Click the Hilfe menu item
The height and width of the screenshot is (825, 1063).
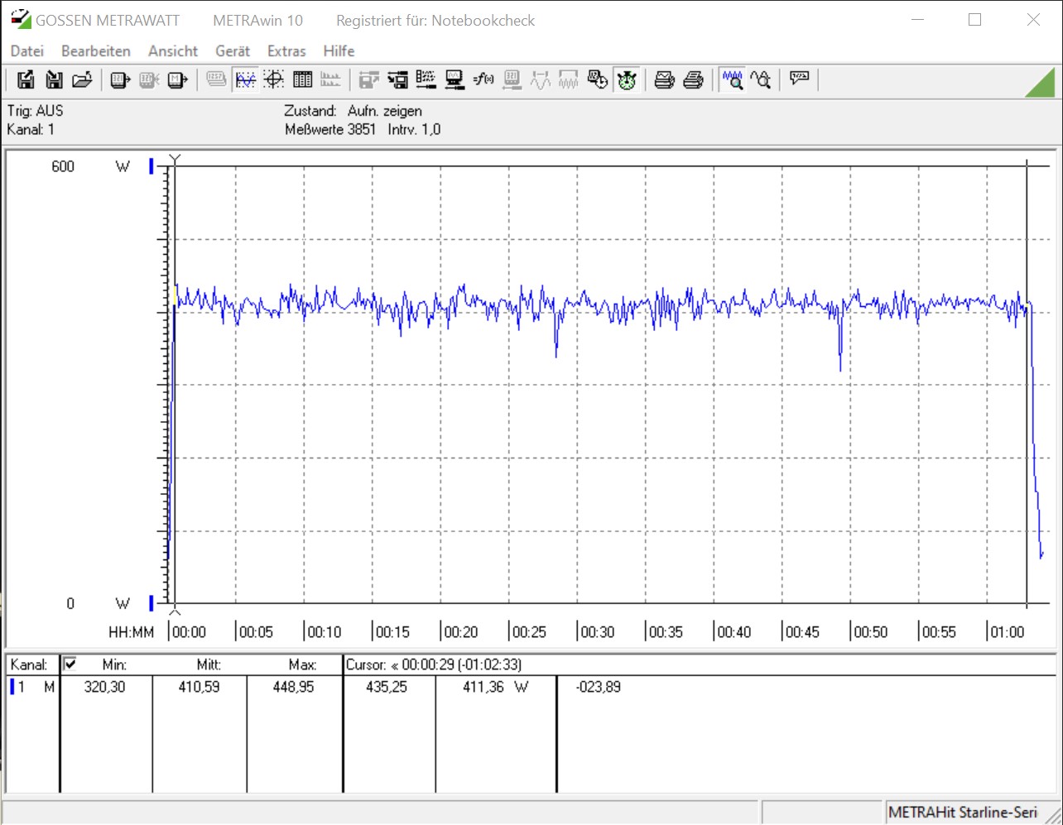click(339, 51)
